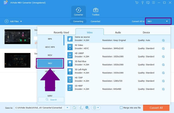Select the Video format tab
This screenshot has width=174, height=113.
click(90, 32)
